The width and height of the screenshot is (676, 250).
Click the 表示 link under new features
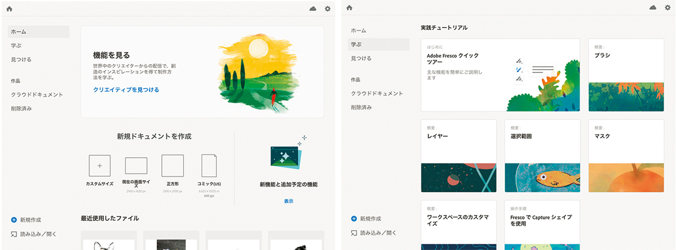288,201
